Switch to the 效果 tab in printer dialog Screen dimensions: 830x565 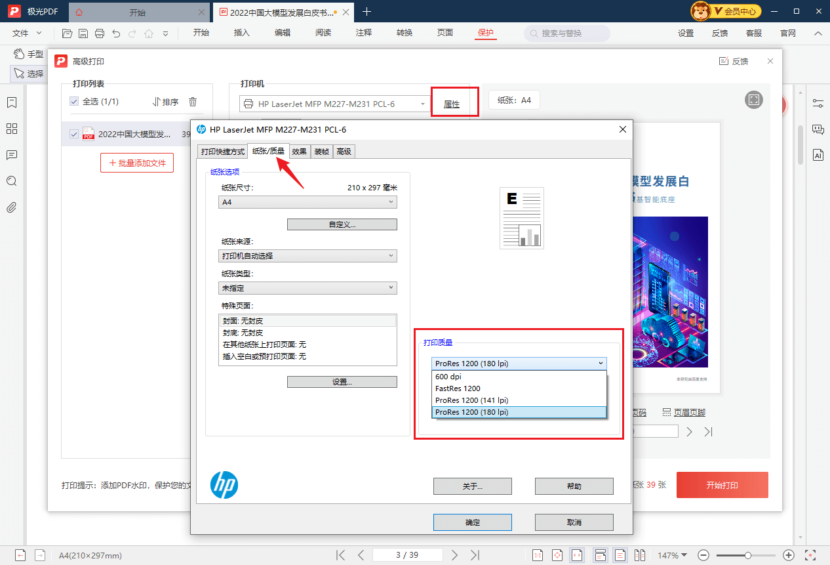[299, 151]
